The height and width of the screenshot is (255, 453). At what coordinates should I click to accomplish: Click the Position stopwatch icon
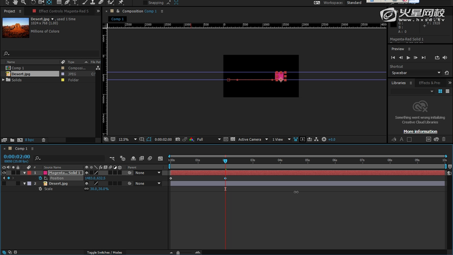point(41,178)
